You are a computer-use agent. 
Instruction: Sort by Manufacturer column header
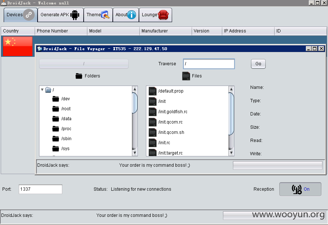click(x=165, y=31)
